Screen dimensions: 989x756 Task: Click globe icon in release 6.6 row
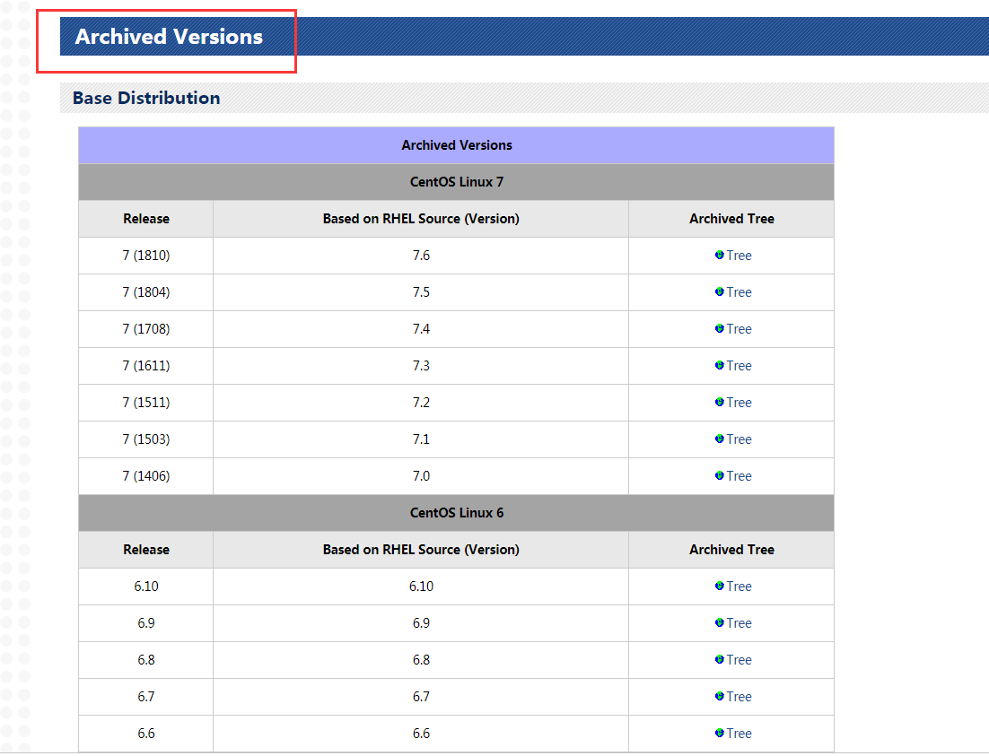[x=719, y=734]
